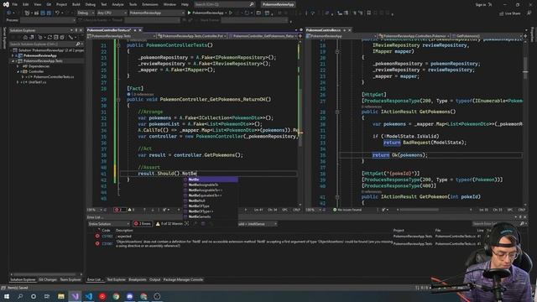Click Solution Explorer Refresh icon

(x=50, y=37)
